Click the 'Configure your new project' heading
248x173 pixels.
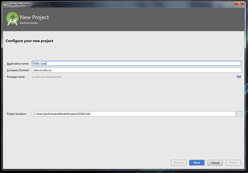(x=29, y=41)
